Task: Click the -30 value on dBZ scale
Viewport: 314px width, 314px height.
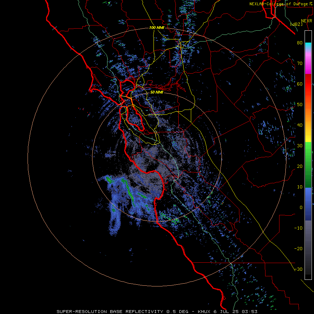Action: click(298, 269)
